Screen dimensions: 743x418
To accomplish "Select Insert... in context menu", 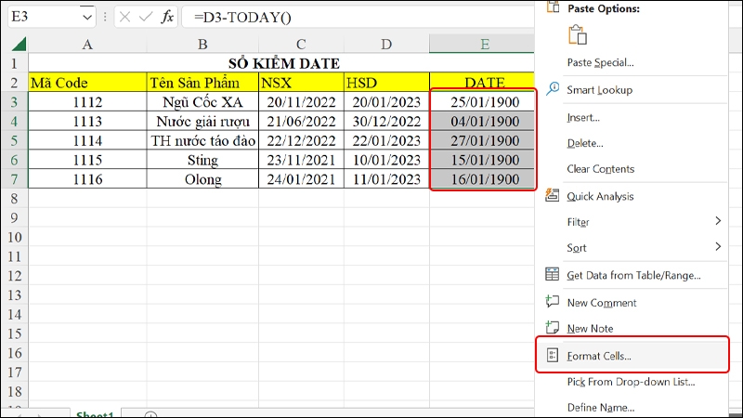I will [x=583, y=117].
